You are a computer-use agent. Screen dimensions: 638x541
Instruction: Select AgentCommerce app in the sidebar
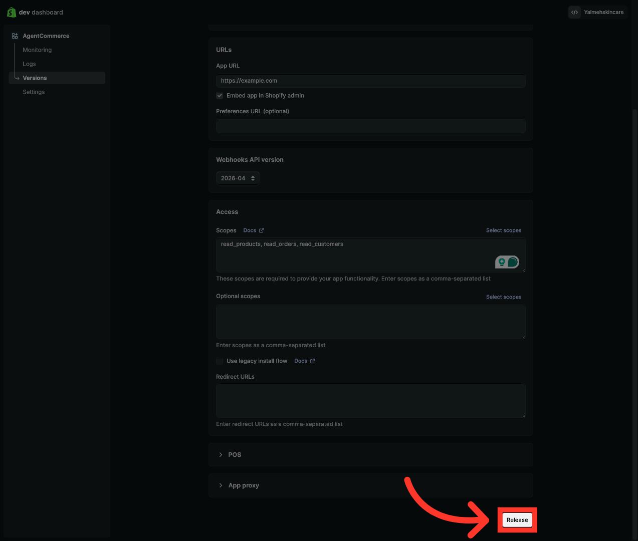[46, 36]
